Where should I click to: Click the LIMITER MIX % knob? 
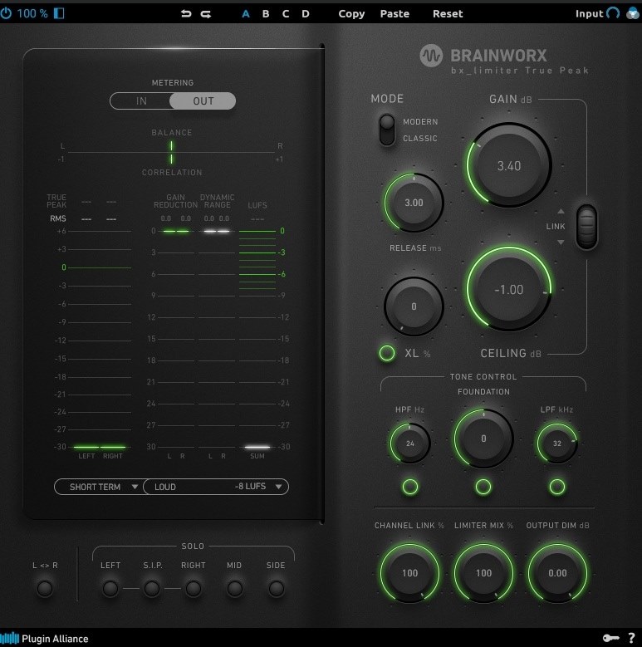483,573
